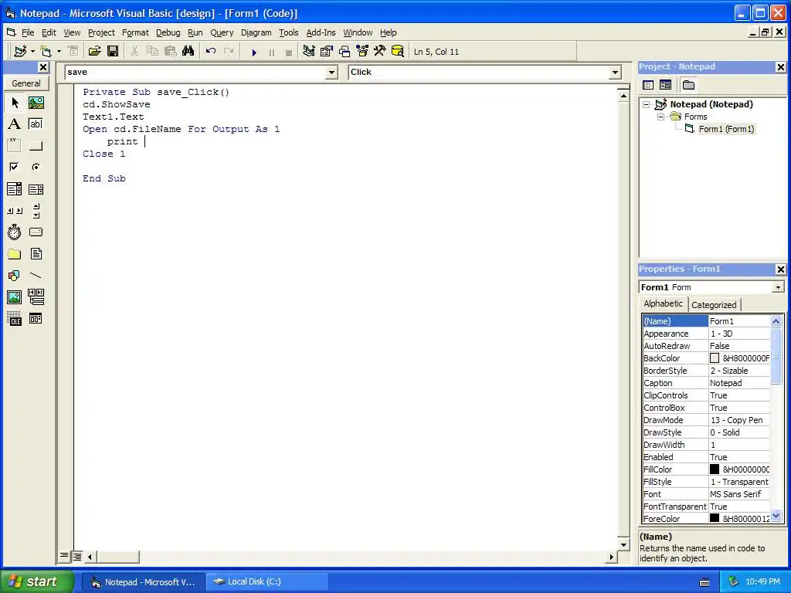Screen dimensions: 791x593
Task: Select the ComboBox control in toolbox
Action: tap(15, 189)
